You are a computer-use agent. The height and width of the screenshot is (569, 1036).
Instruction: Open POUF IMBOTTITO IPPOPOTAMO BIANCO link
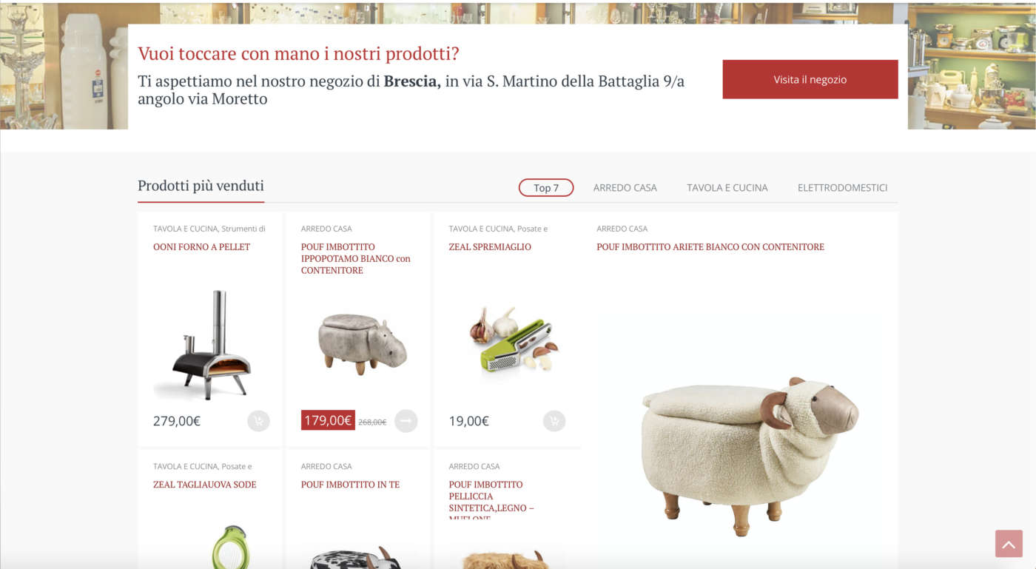356,259
